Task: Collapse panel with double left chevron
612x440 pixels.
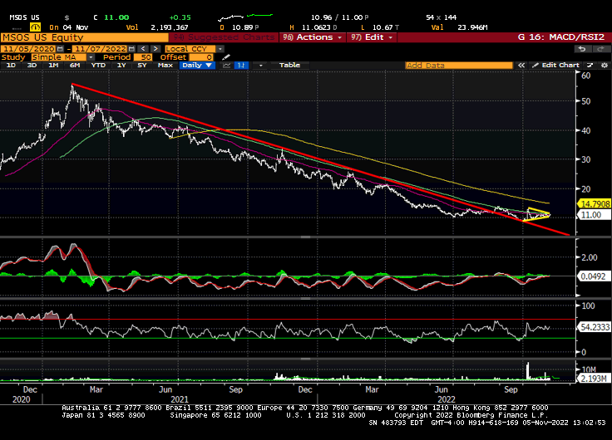Action: (x=521, y=66)
